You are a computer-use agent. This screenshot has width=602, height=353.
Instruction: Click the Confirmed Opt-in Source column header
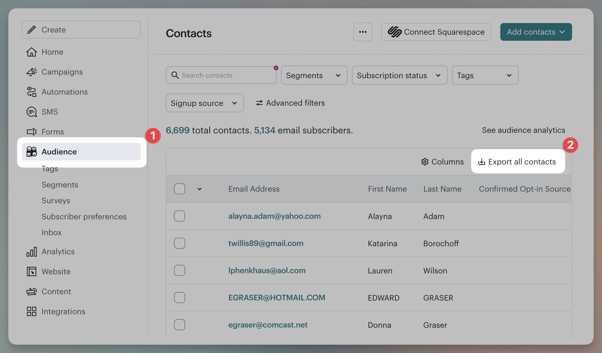pos(525,189)
